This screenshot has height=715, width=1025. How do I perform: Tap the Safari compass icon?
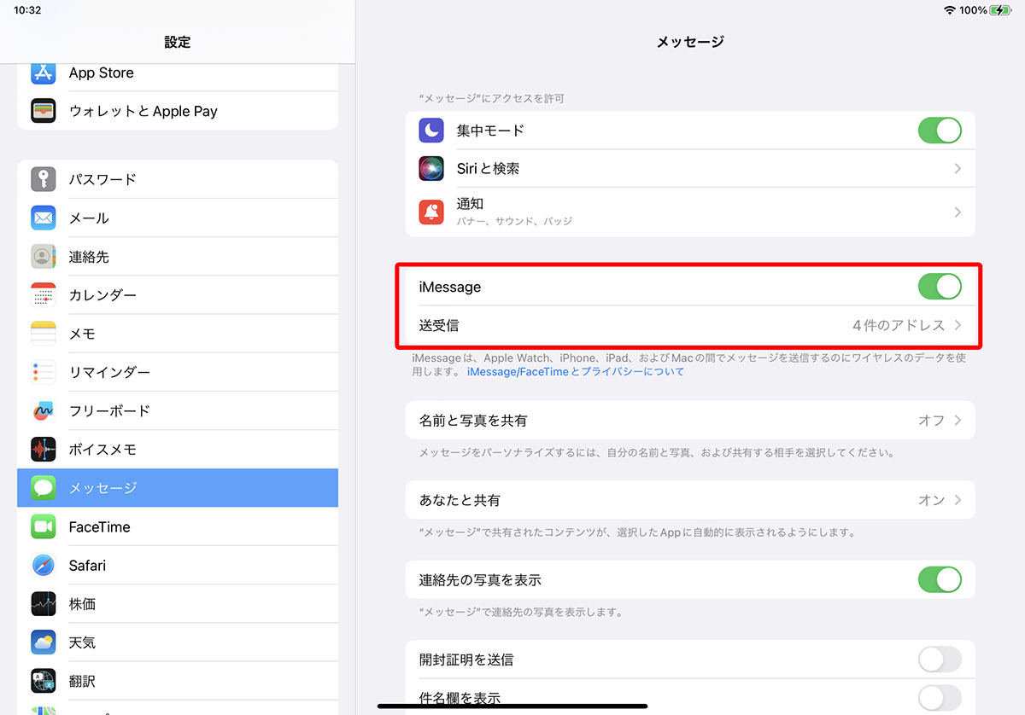(x=44, y=565)
